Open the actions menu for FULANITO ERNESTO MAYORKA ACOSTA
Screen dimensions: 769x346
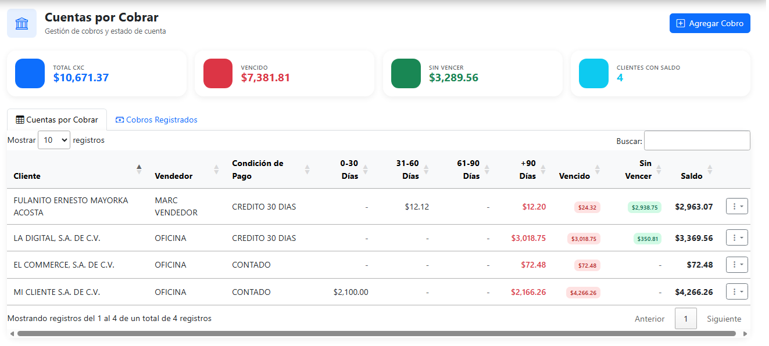[x=736, y=206]
